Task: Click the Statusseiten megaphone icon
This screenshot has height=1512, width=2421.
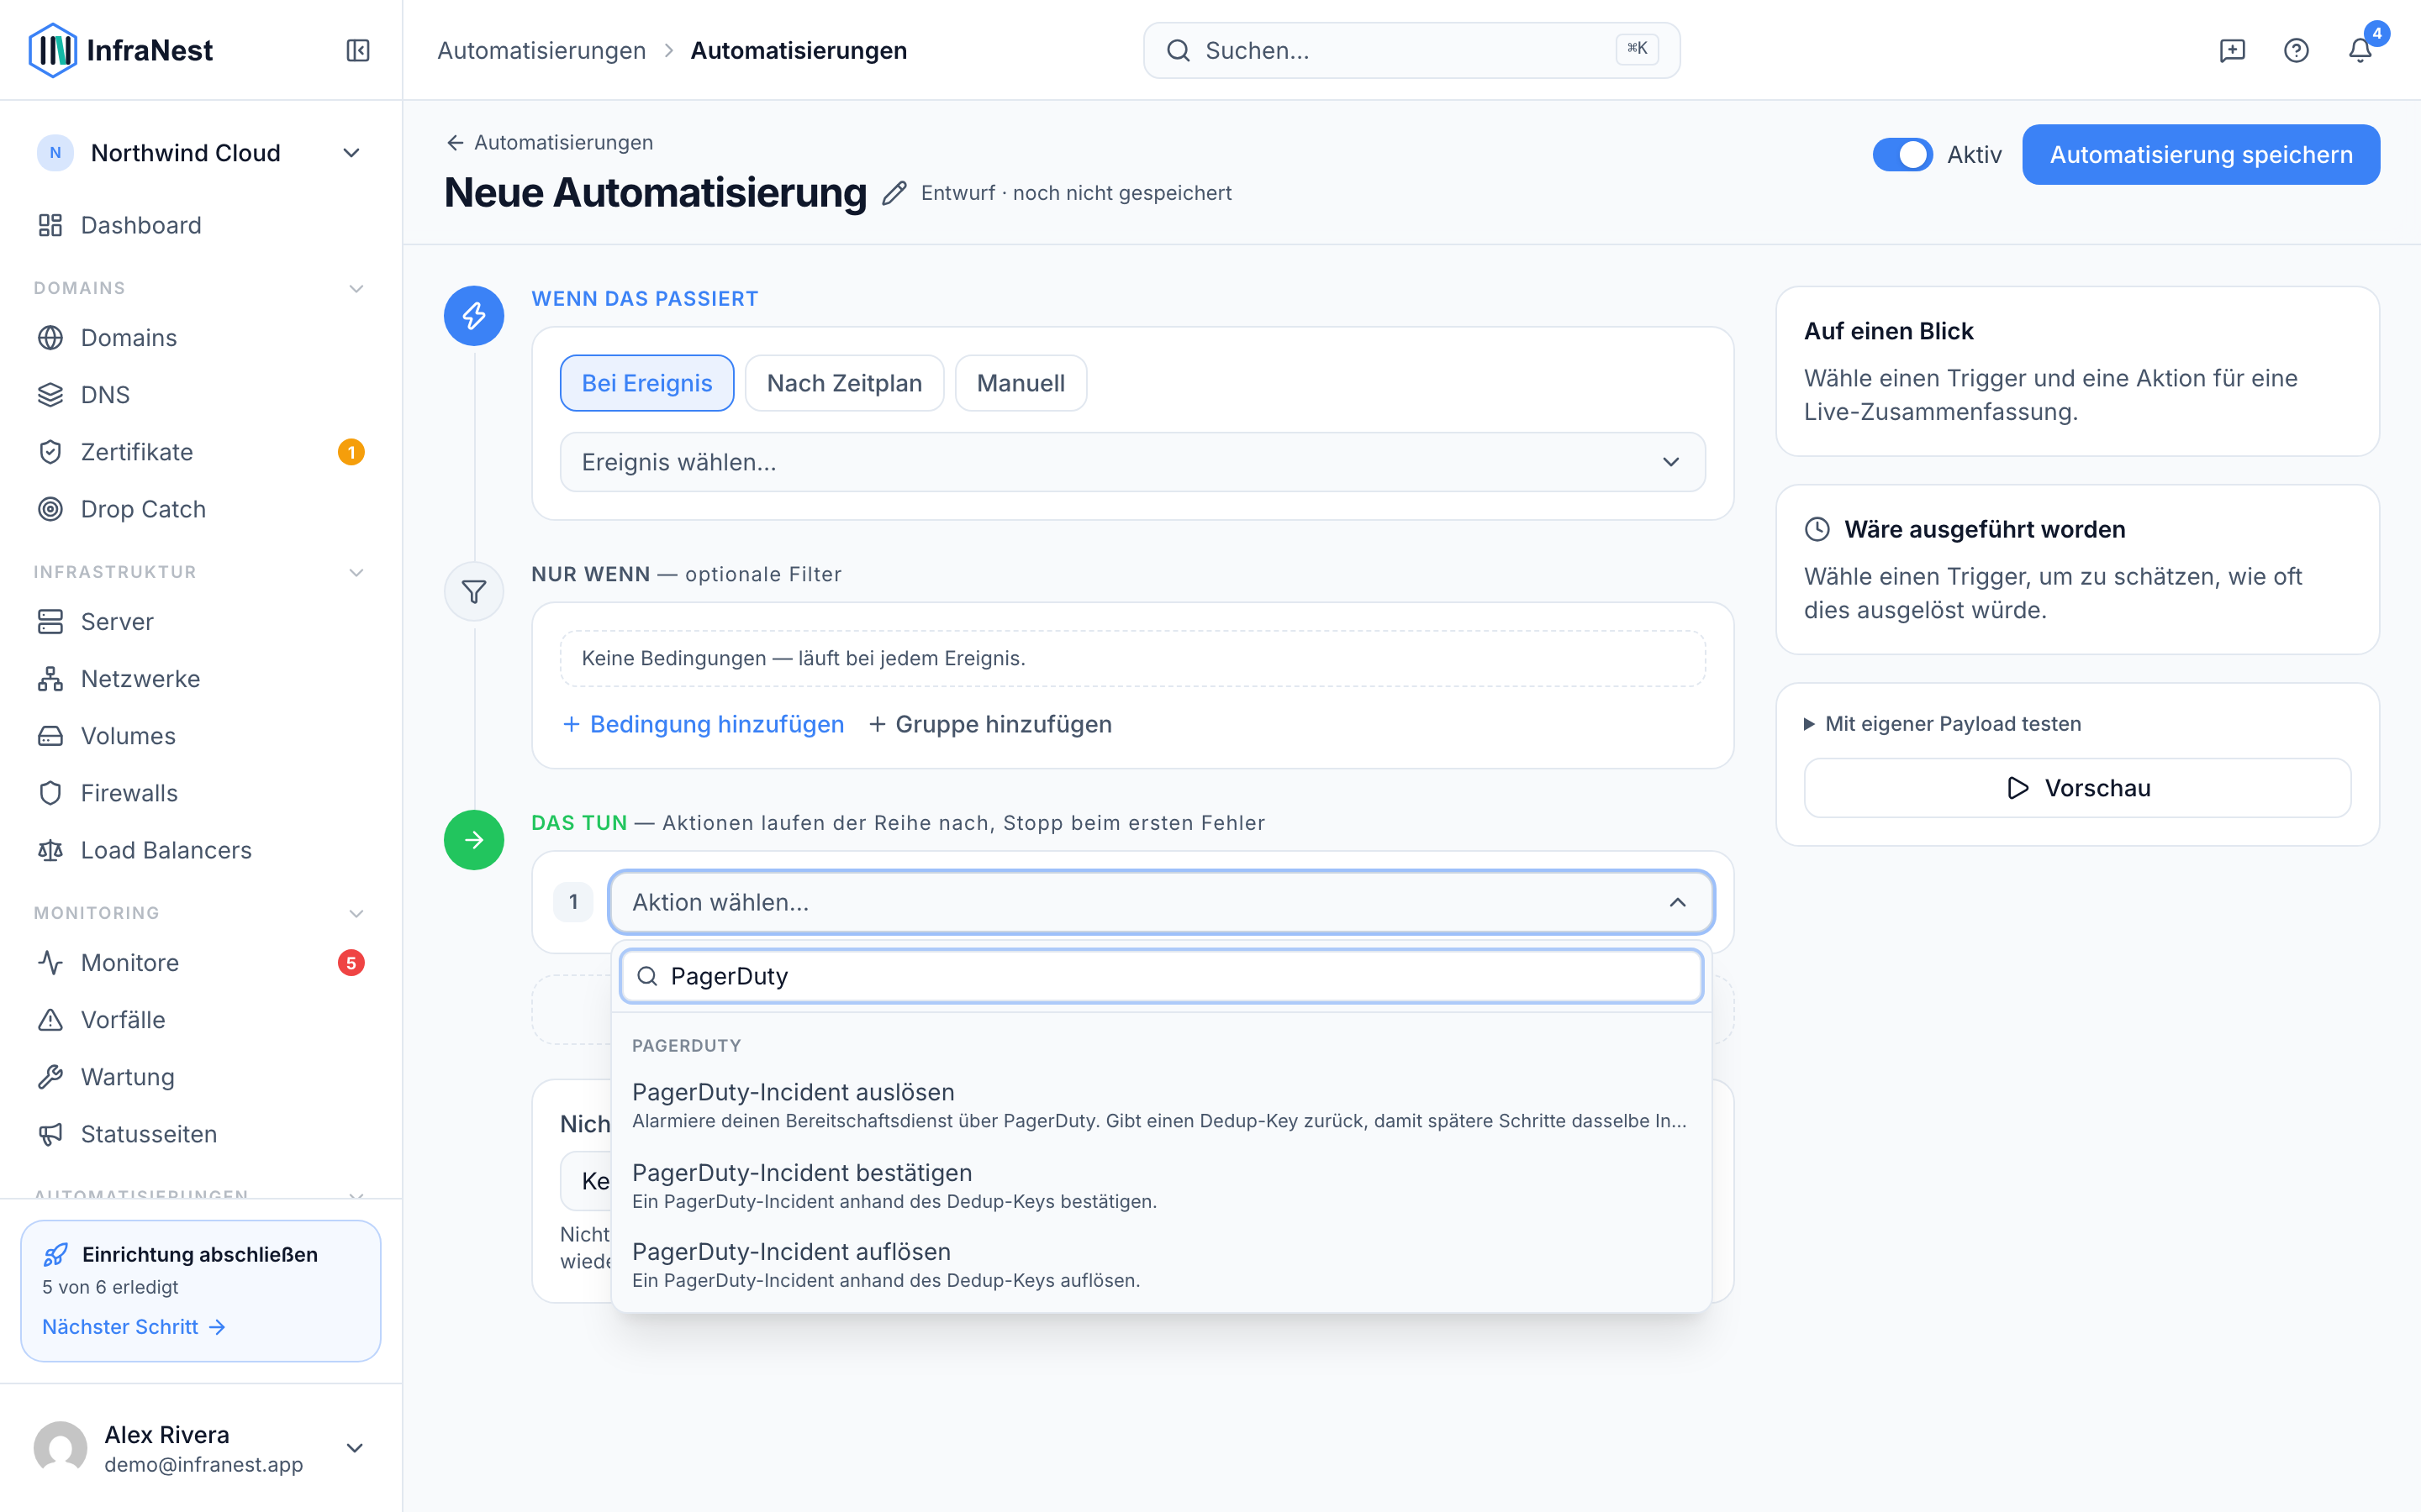Action: tap(50, 1134)
